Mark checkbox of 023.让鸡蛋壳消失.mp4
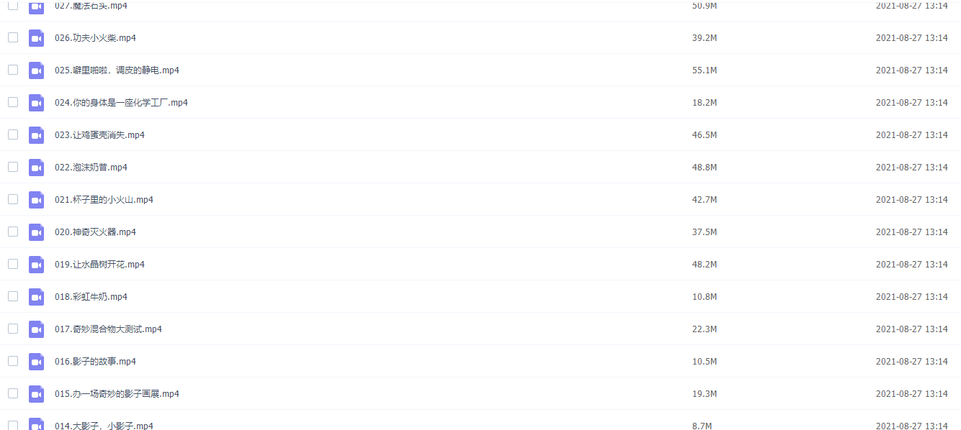This screenshot has height=430, width=961. click(13, 134)
